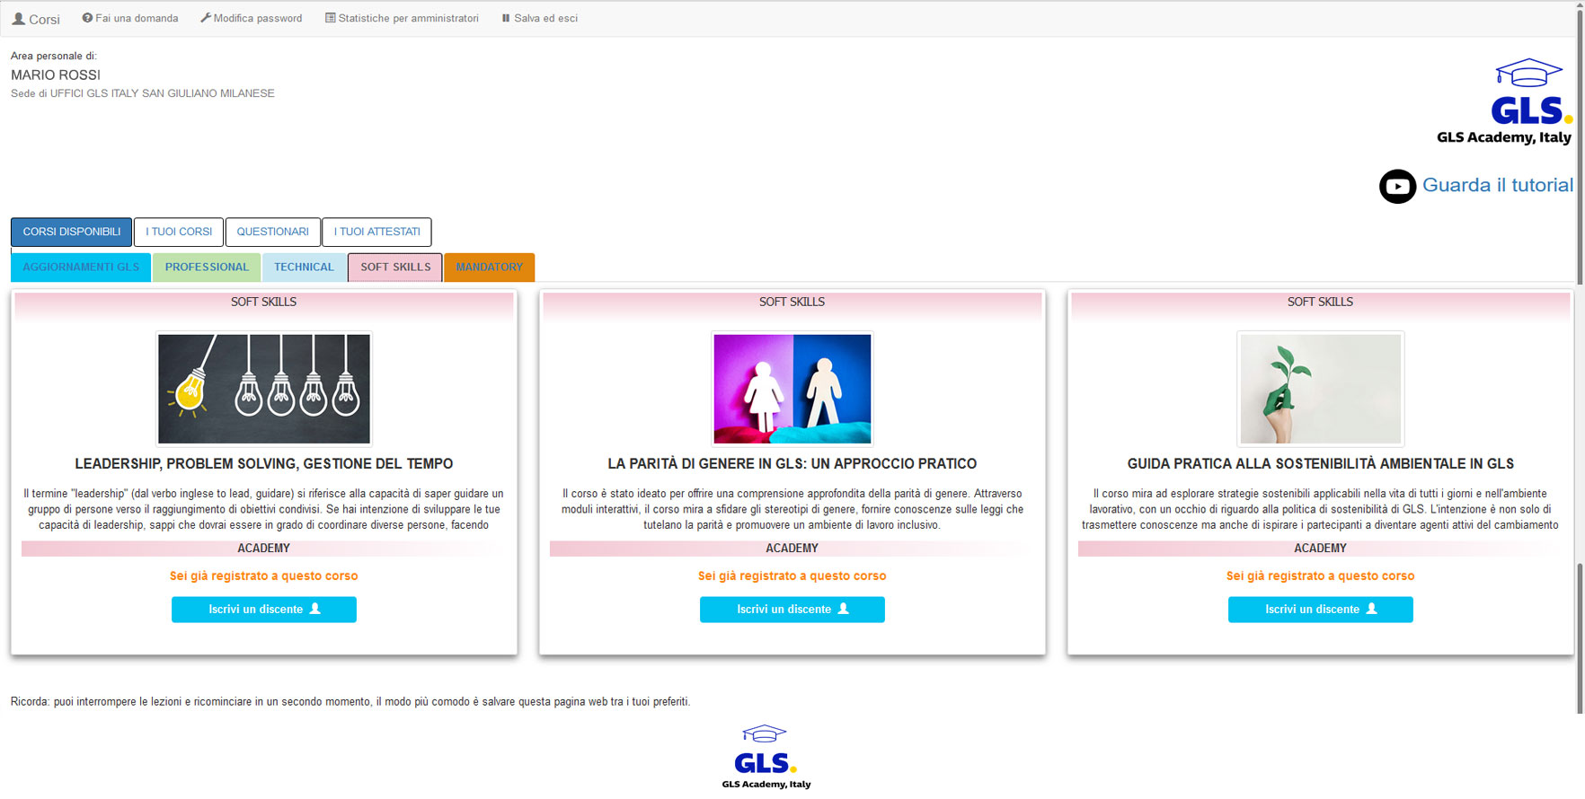Open the Guarda il tutorial link

click(x=1497, y=185)
